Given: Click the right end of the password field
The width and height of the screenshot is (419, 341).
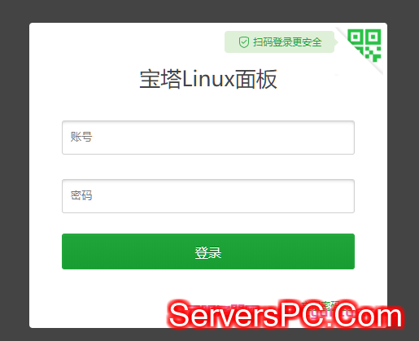Looking at the screenshot, I should coord(347,196).
